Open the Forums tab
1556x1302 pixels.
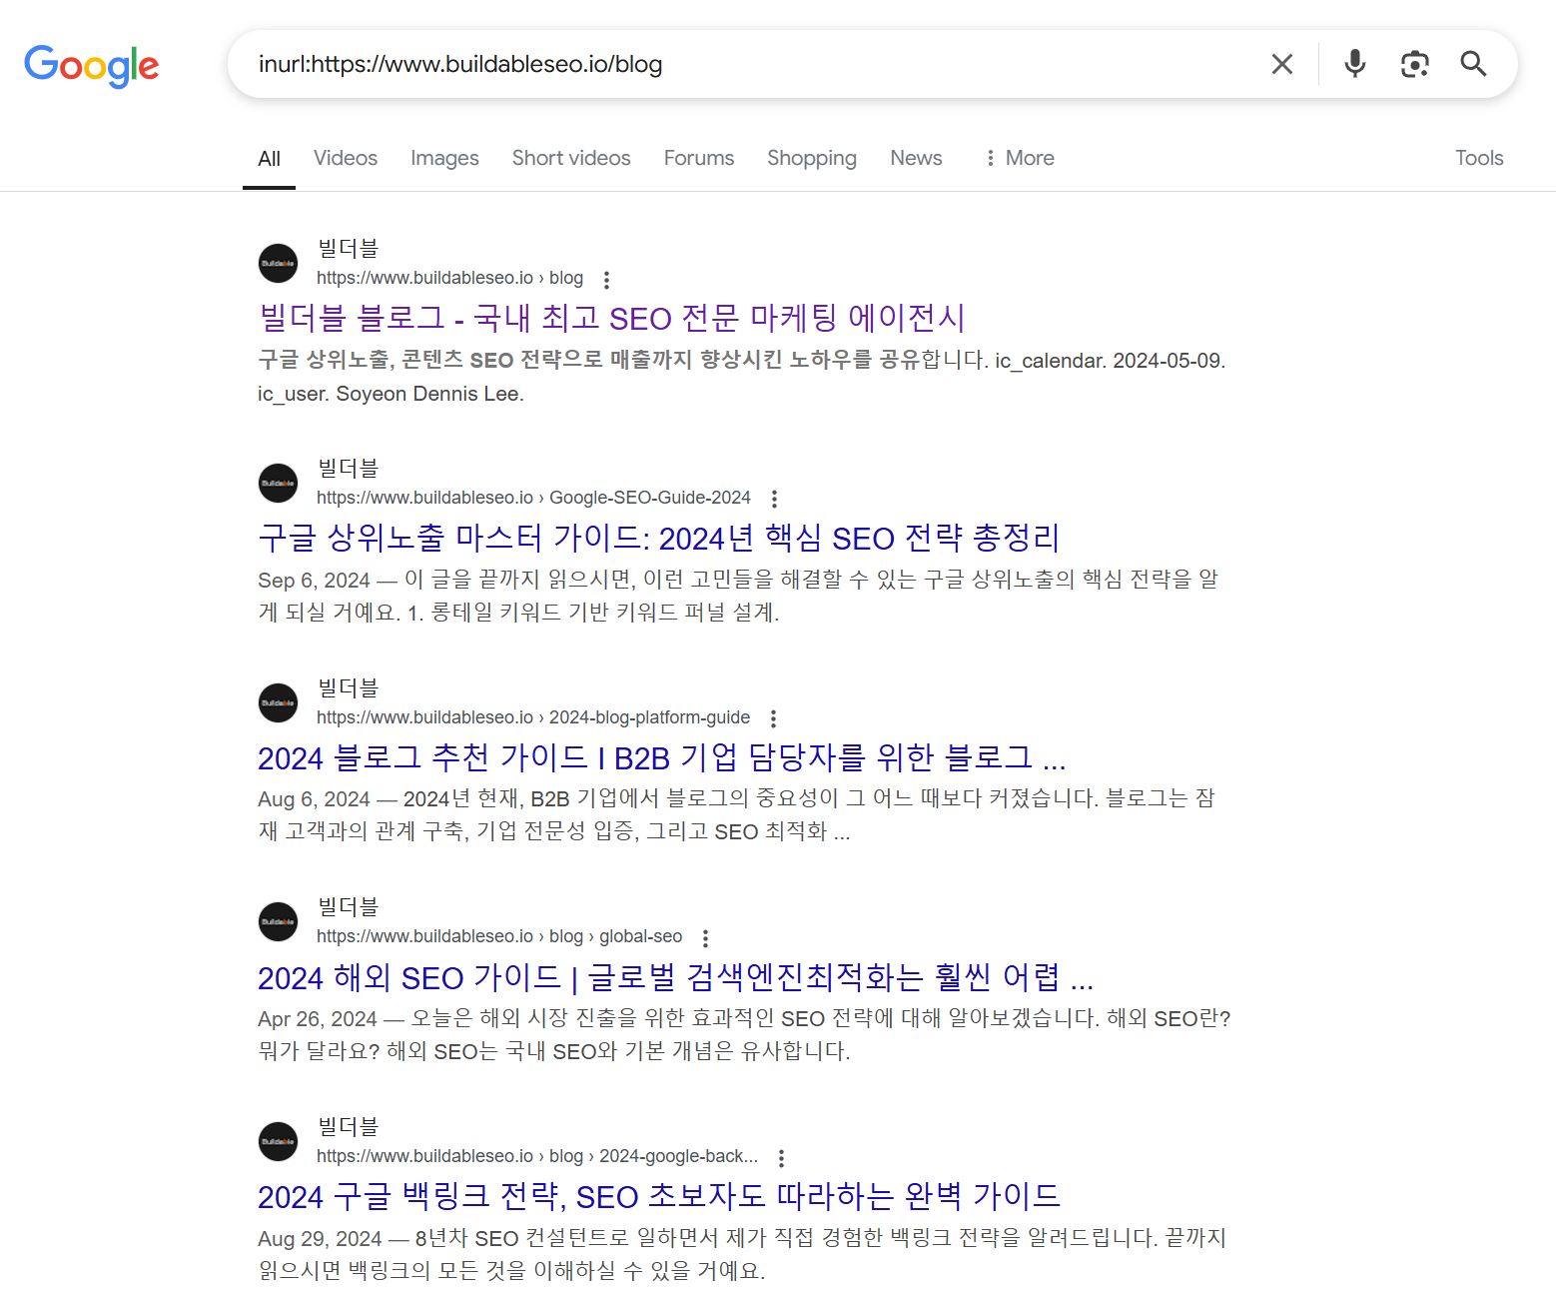(699, 158)
